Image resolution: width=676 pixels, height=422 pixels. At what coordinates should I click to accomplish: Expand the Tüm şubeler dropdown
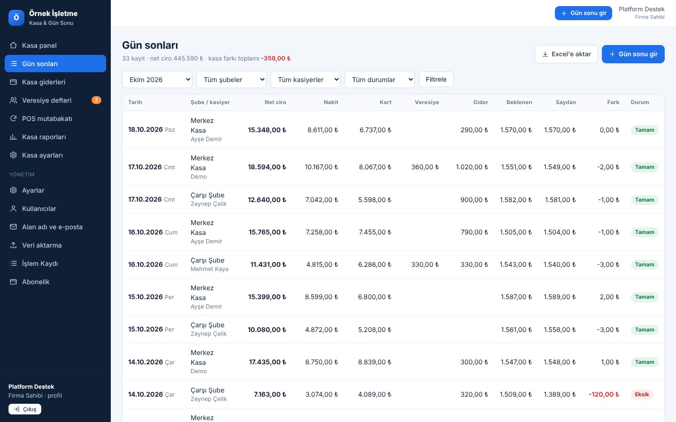(231, 80)
